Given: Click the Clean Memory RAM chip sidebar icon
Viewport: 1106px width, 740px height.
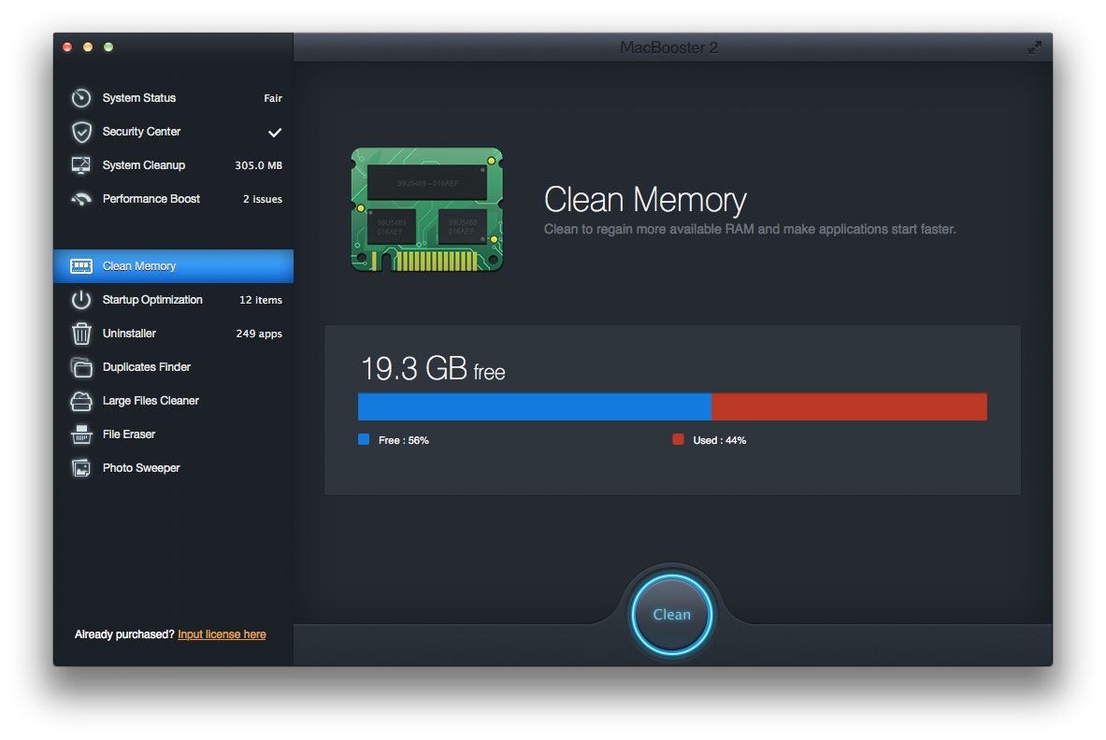Looking at the screenshot, I should [x=81, y=266].
